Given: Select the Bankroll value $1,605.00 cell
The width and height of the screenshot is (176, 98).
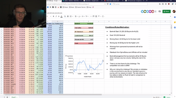Looking at the screenshot, I should (x=89, y=24).
